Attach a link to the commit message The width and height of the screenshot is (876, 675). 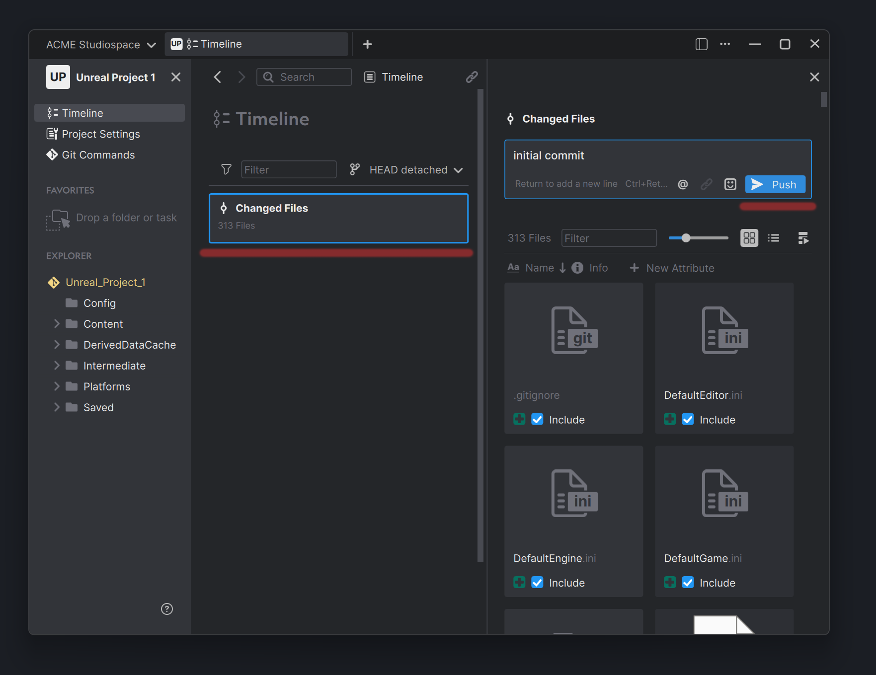(706, 184)
